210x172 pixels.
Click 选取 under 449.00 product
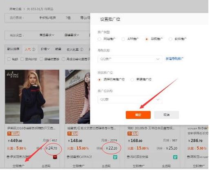(46, 166)
